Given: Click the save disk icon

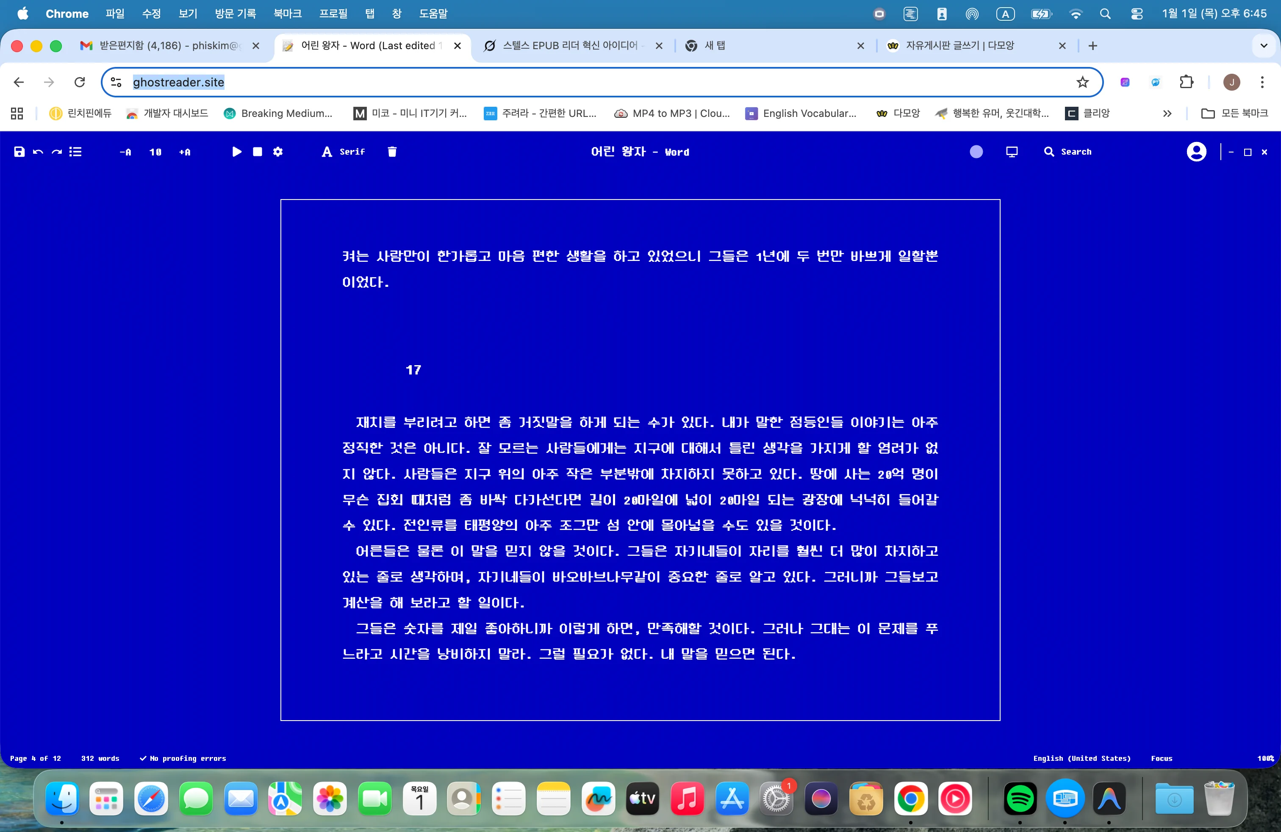Looking at the screenshot, I should [x=19, y=152].
